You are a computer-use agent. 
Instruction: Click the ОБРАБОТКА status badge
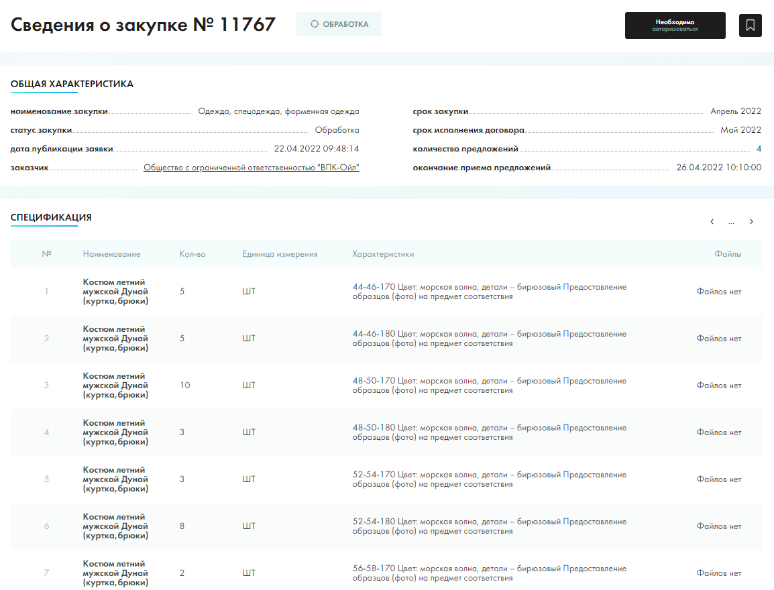[x=339, y=24]
